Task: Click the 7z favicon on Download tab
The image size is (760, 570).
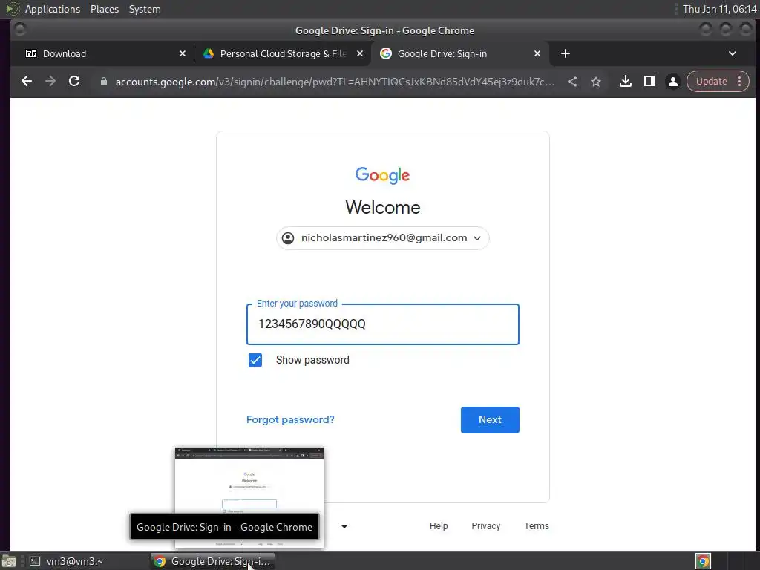Action: pyautogui.click(x=31, y=53)
